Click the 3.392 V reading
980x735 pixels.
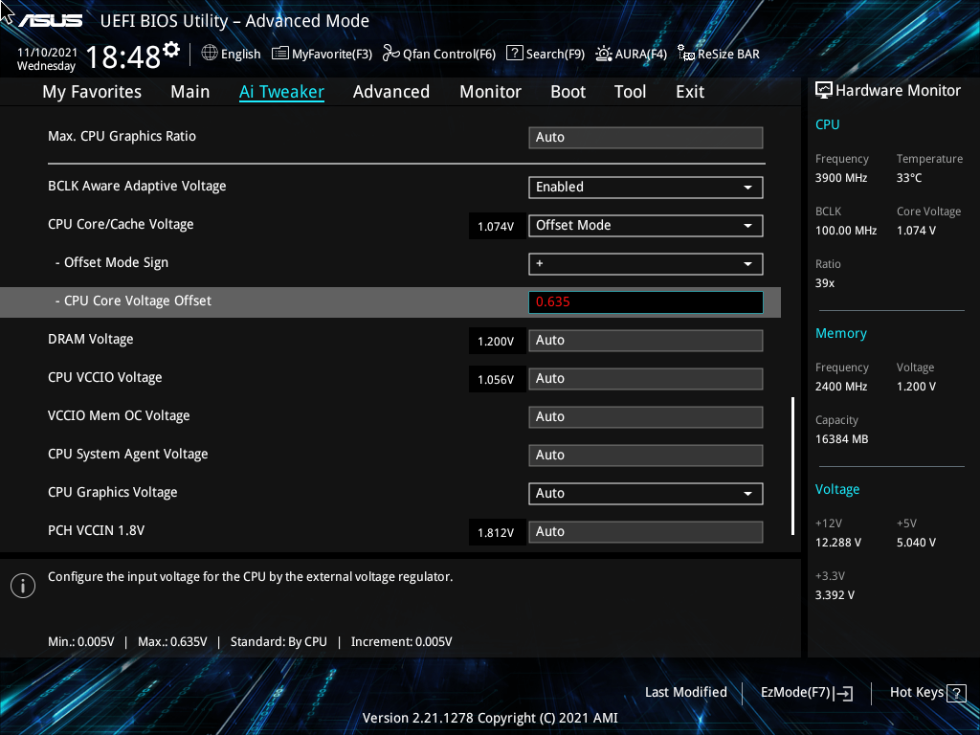[x=835, y=595]
